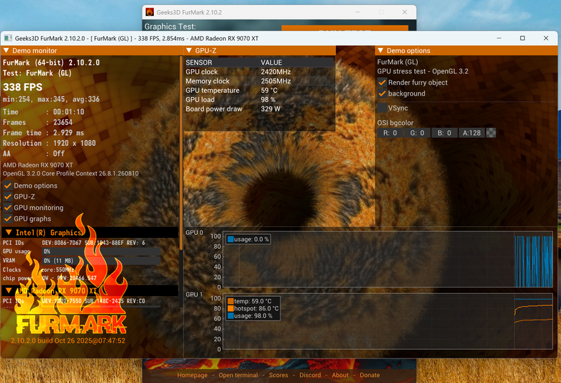Adjust the R: 0 bgcolor field
Screen dimensions: 561x383
click(x=390, y=133)
